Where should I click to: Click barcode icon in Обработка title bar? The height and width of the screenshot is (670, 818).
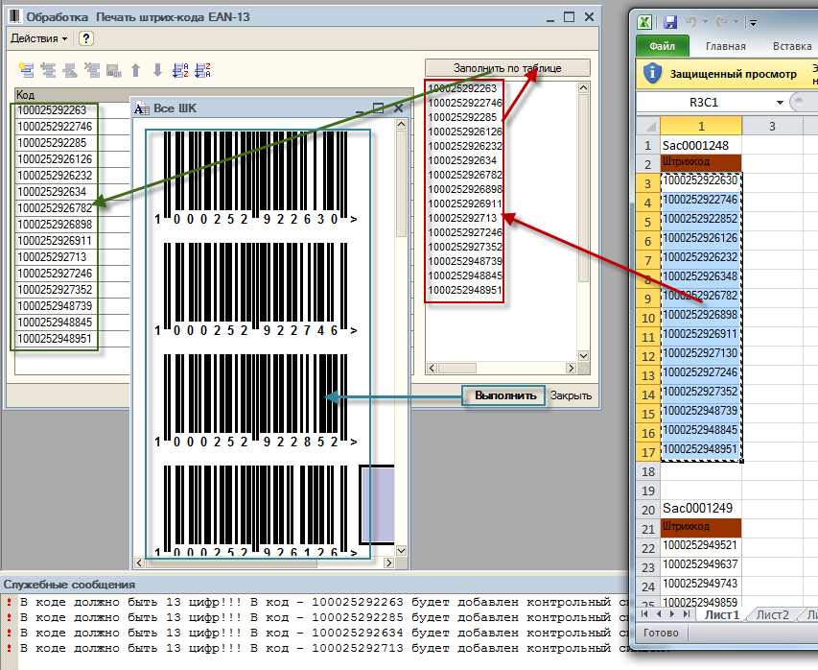pos(15,16)
